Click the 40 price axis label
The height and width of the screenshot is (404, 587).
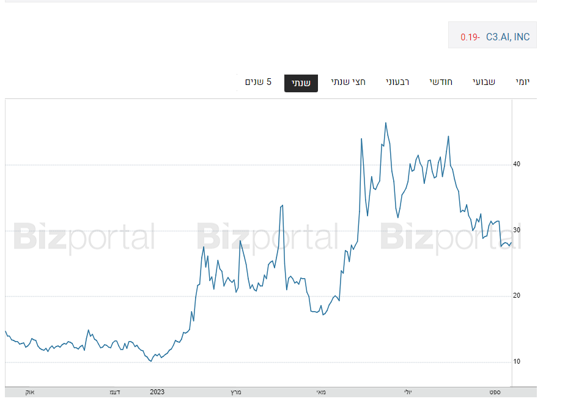(517, 164)
